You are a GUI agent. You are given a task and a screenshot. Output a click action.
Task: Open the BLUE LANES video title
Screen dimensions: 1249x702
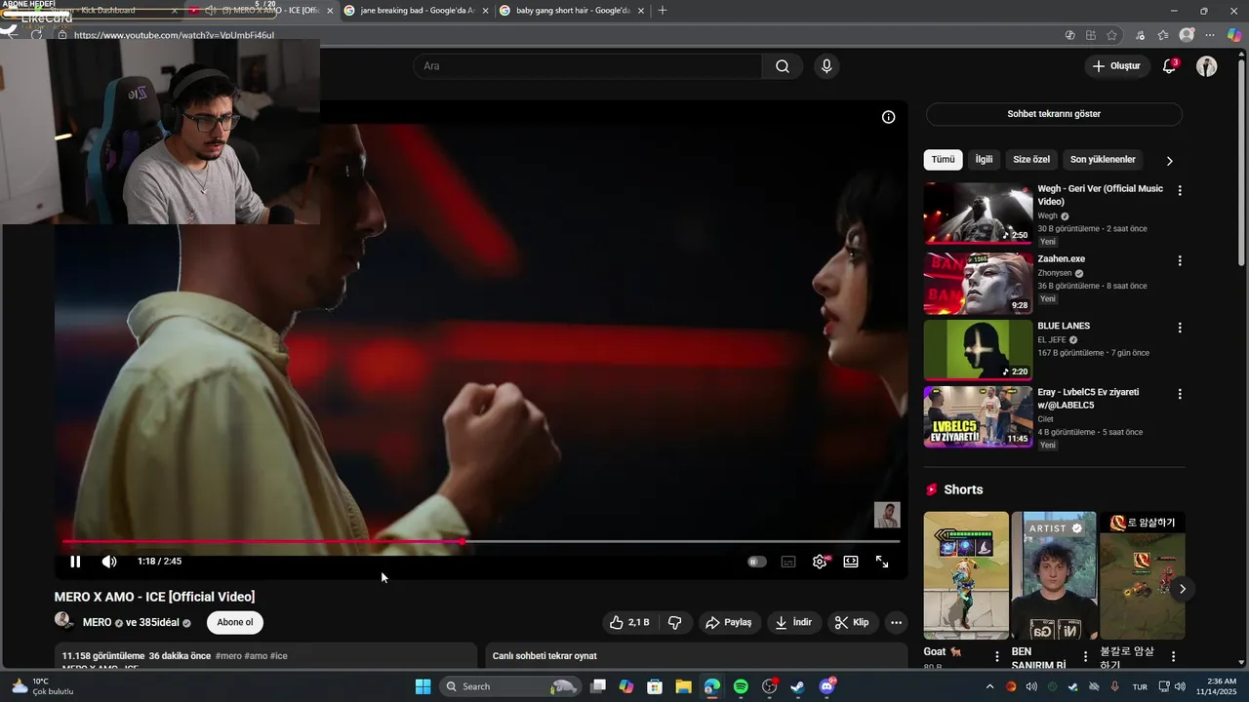click(x=1064, y=326)
